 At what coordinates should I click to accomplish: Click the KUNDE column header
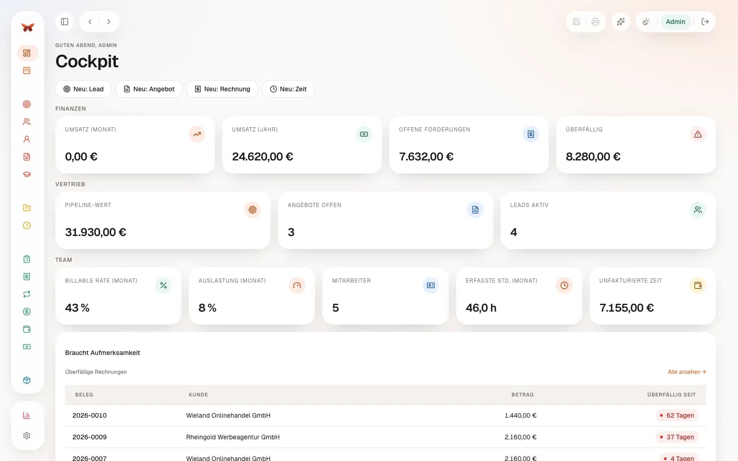point(198,395)
